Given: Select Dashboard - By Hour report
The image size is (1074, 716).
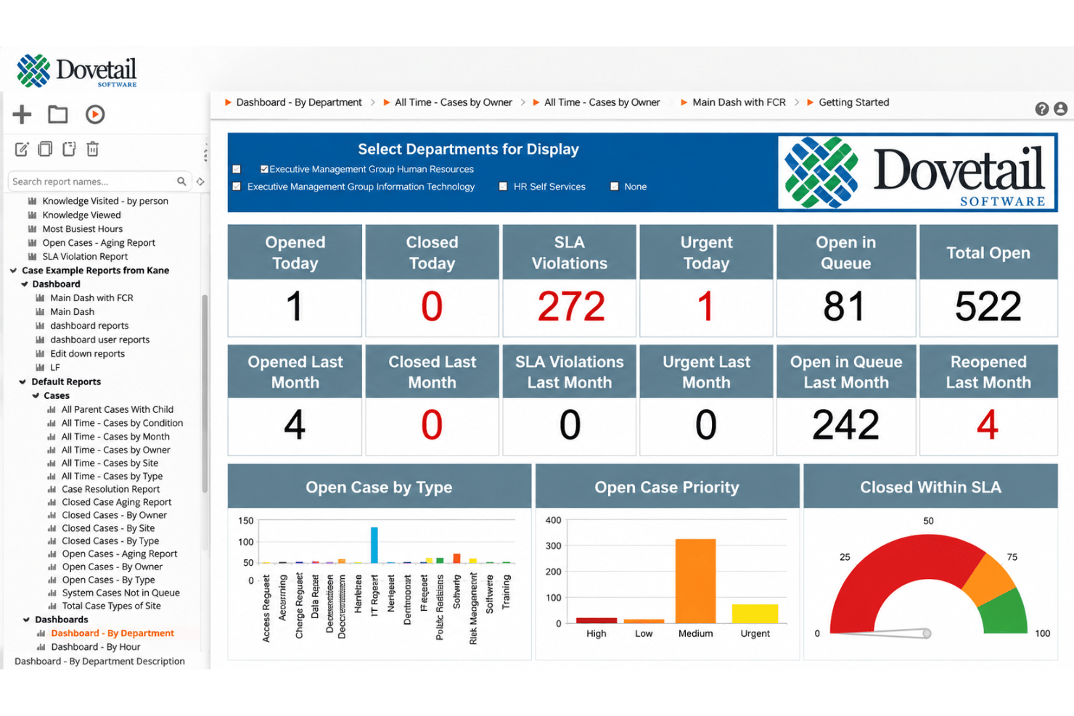Looking at the screenshot, I should [96, 647].
